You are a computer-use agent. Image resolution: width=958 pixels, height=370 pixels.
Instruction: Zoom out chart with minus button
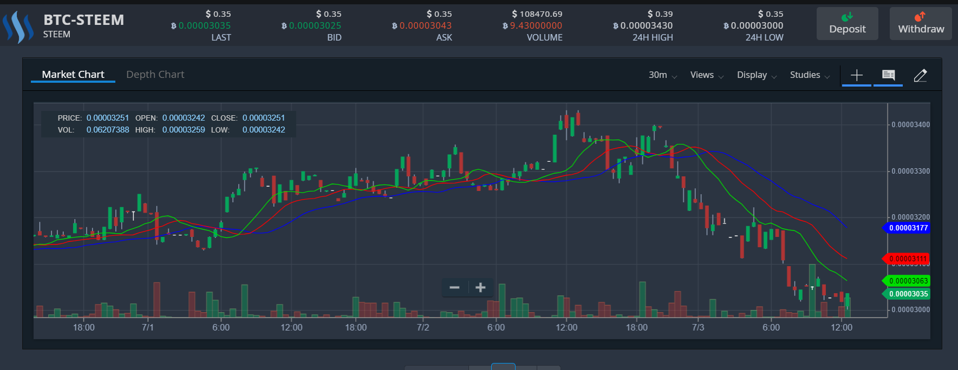[454, 287]
